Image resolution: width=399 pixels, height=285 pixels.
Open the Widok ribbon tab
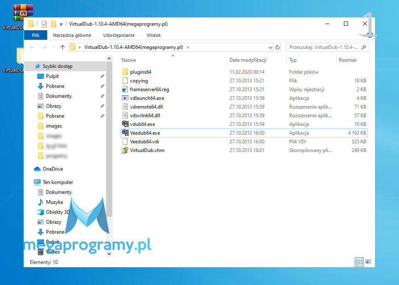[154, 35]
